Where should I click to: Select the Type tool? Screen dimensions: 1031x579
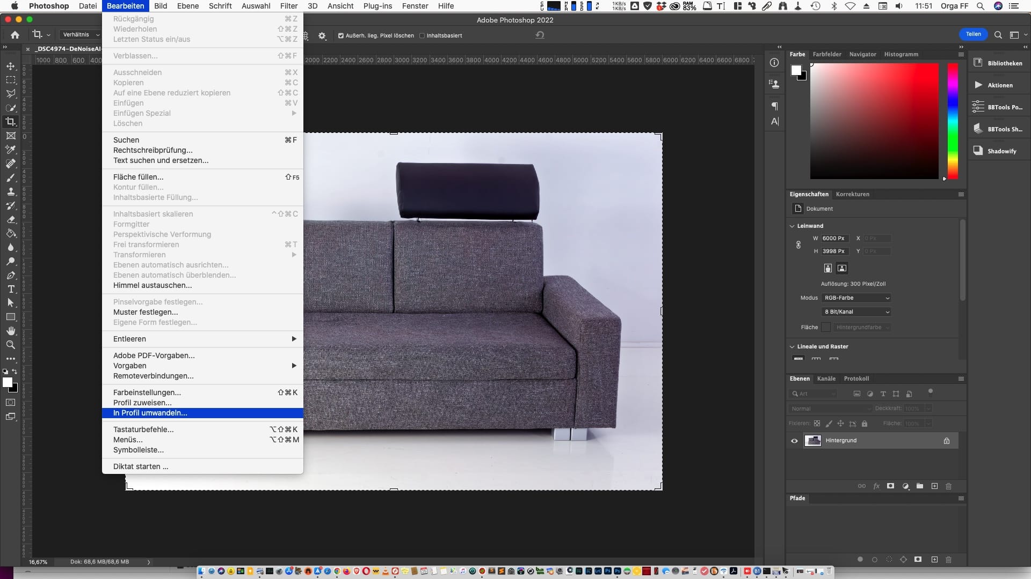pyautogui.click(x=11, y=289)
